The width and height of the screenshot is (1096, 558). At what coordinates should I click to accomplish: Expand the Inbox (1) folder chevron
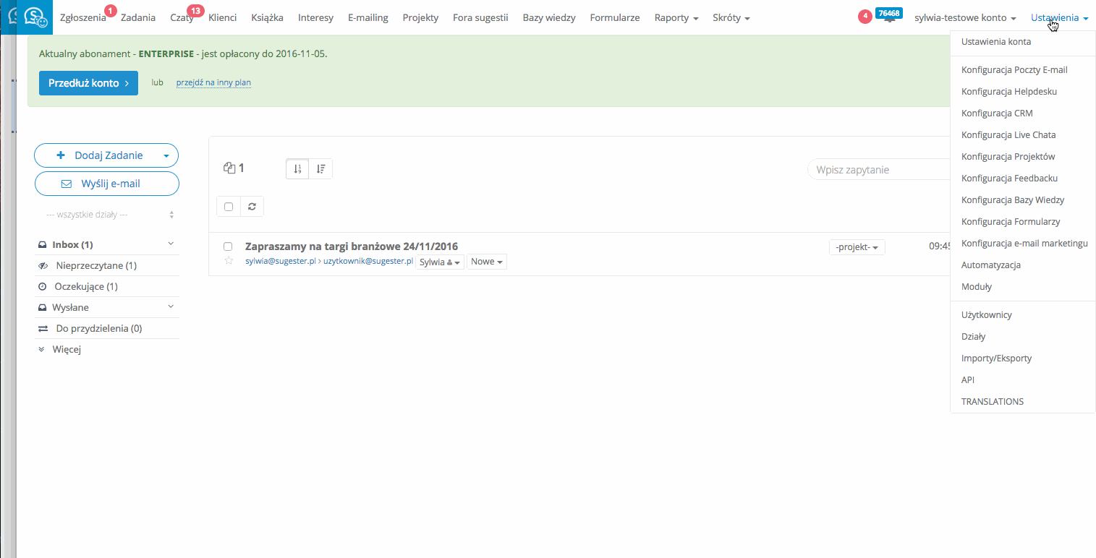(x=171, y=244)
